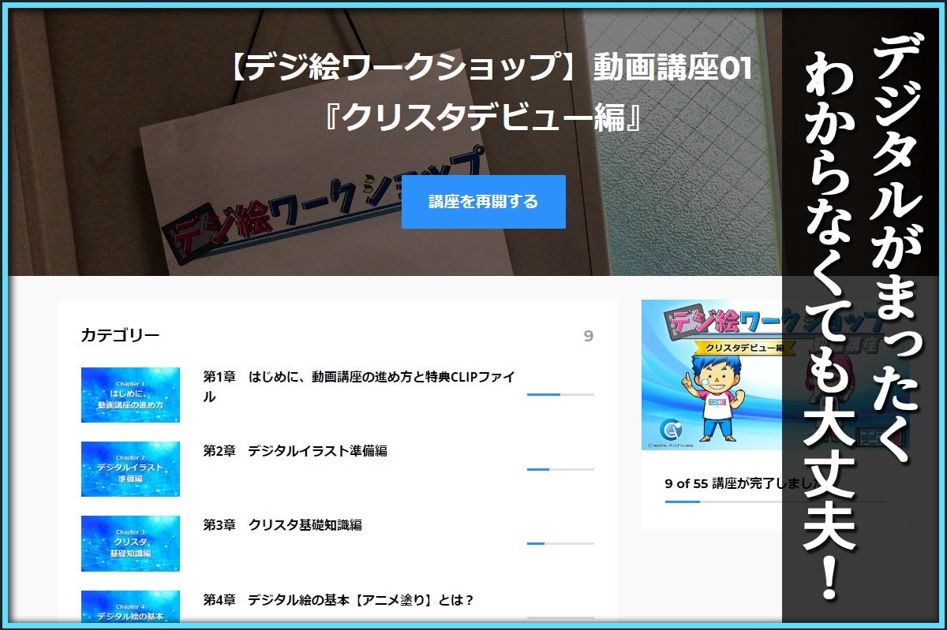This screenshot has height=630, width=947.
Task: Click progress bar for 第2章
Action: (x=560, y=469)
